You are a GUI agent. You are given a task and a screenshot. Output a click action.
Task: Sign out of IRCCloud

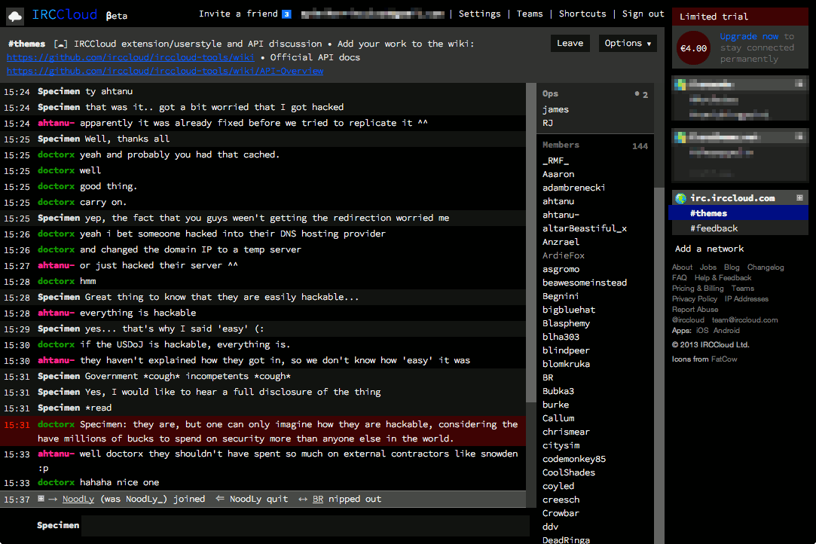(x=643, y=14)
